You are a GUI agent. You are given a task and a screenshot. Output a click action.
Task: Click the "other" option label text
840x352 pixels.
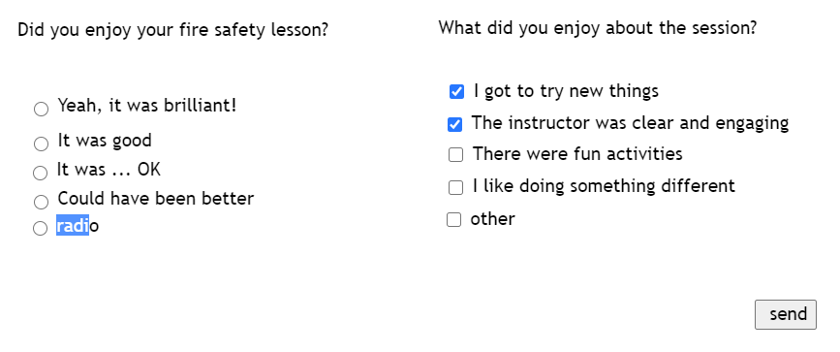[x=492, y=219]
